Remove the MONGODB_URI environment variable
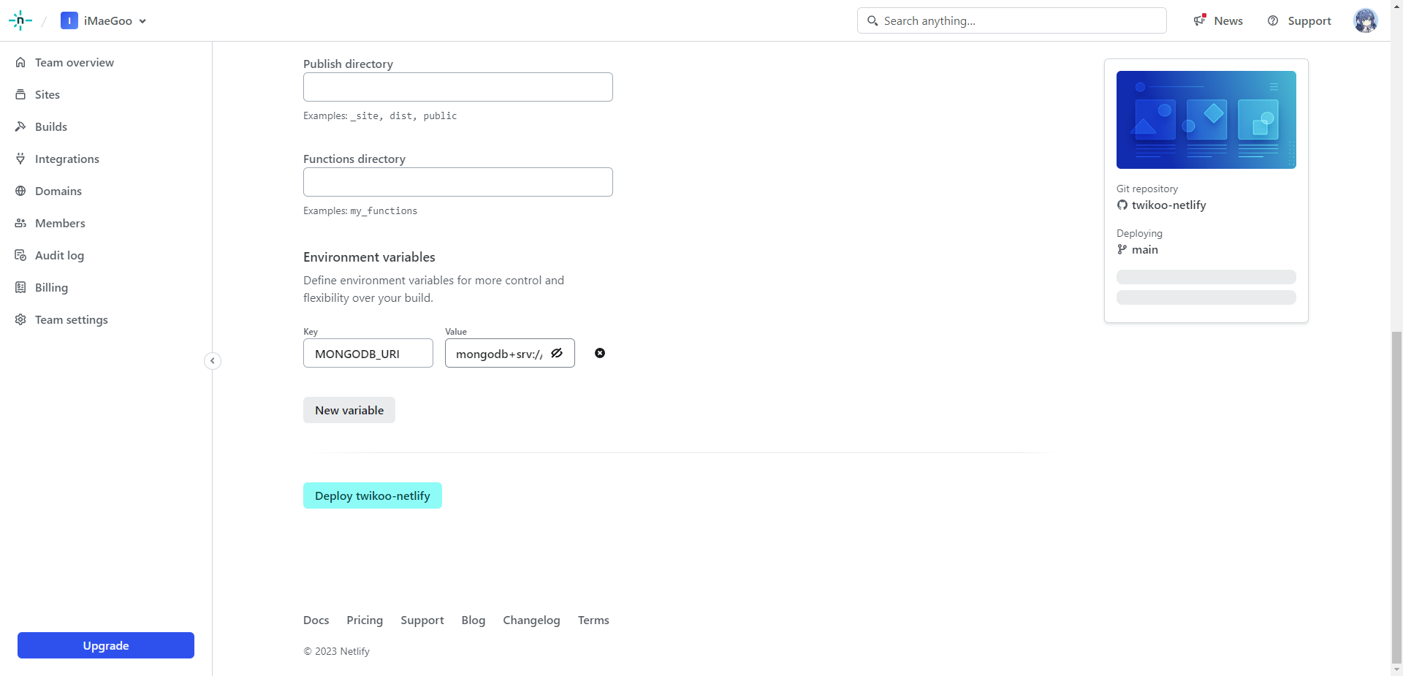The image size is (1403, 676). (x=600, y=353)
